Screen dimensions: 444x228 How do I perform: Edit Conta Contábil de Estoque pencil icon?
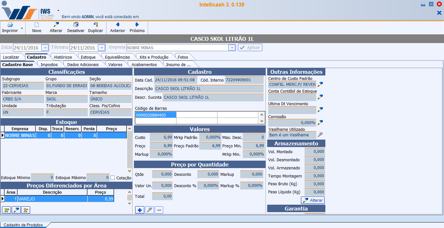(320, 97)
